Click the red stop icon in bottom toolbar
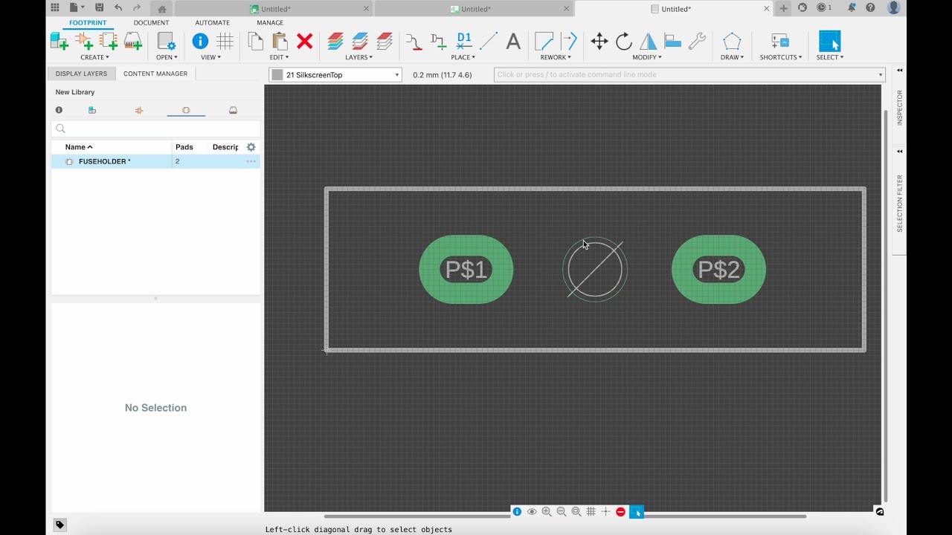This screenshot has width=952, height=535. pyautogui.click(x=621, y=512)
